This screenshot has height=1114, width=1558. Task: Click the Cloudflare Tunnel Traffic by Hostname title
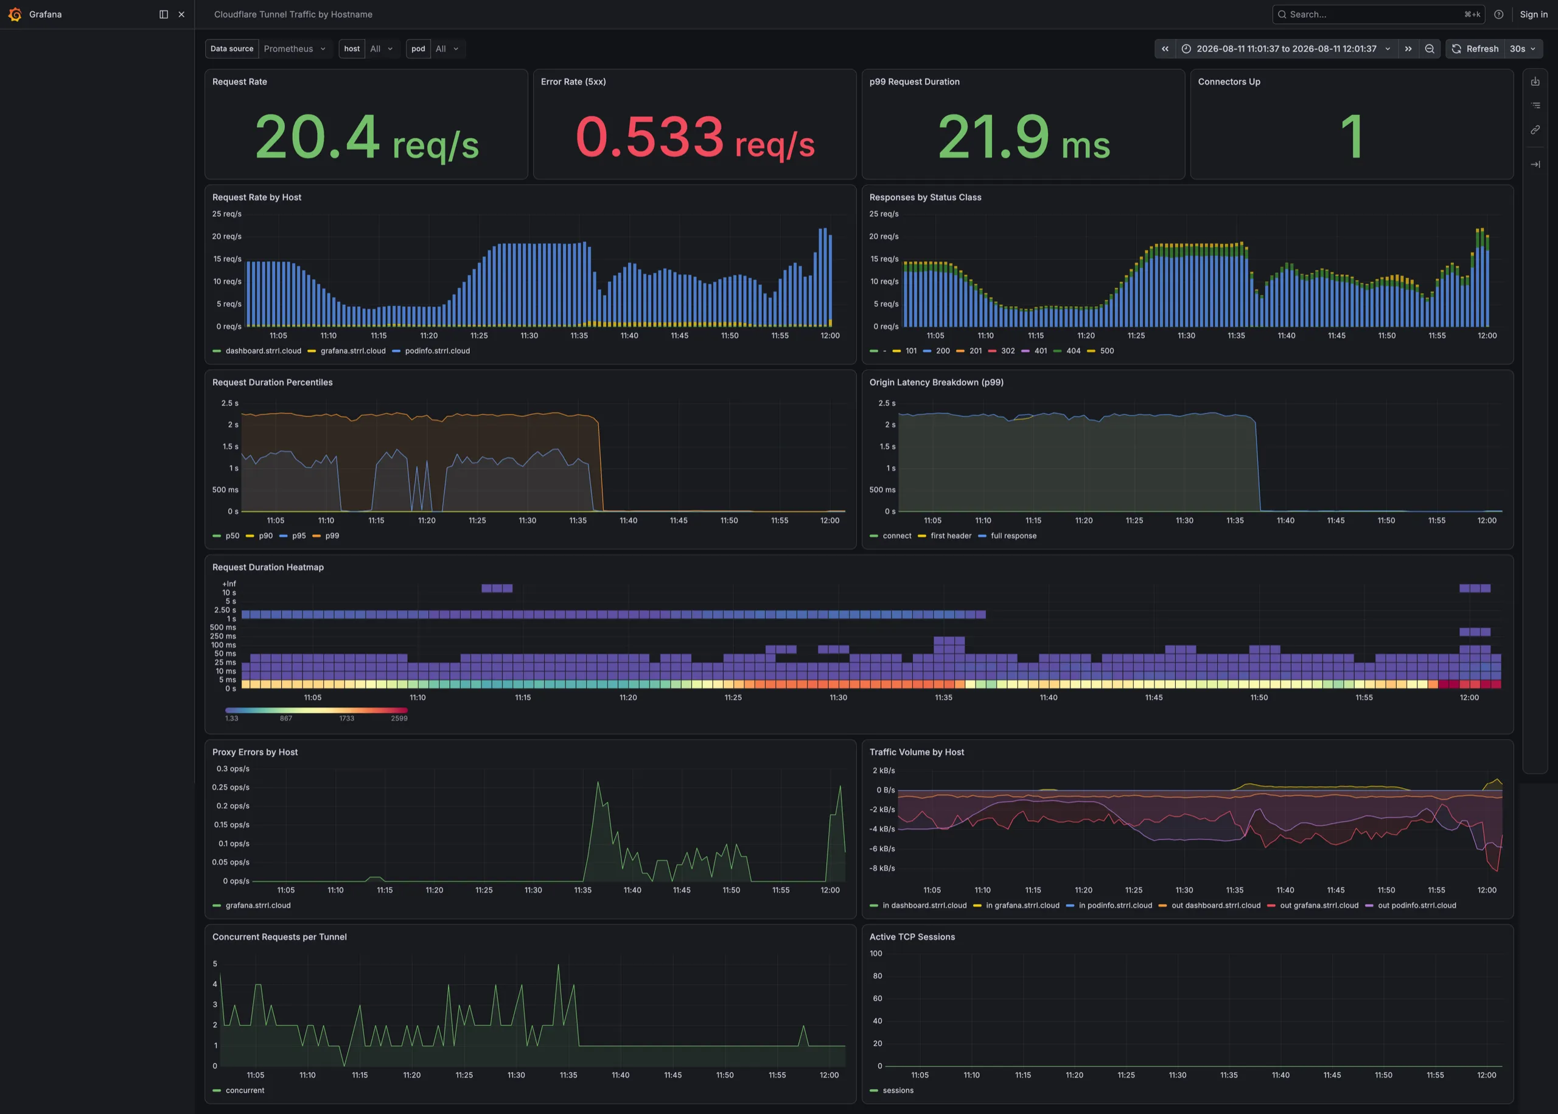293,15
